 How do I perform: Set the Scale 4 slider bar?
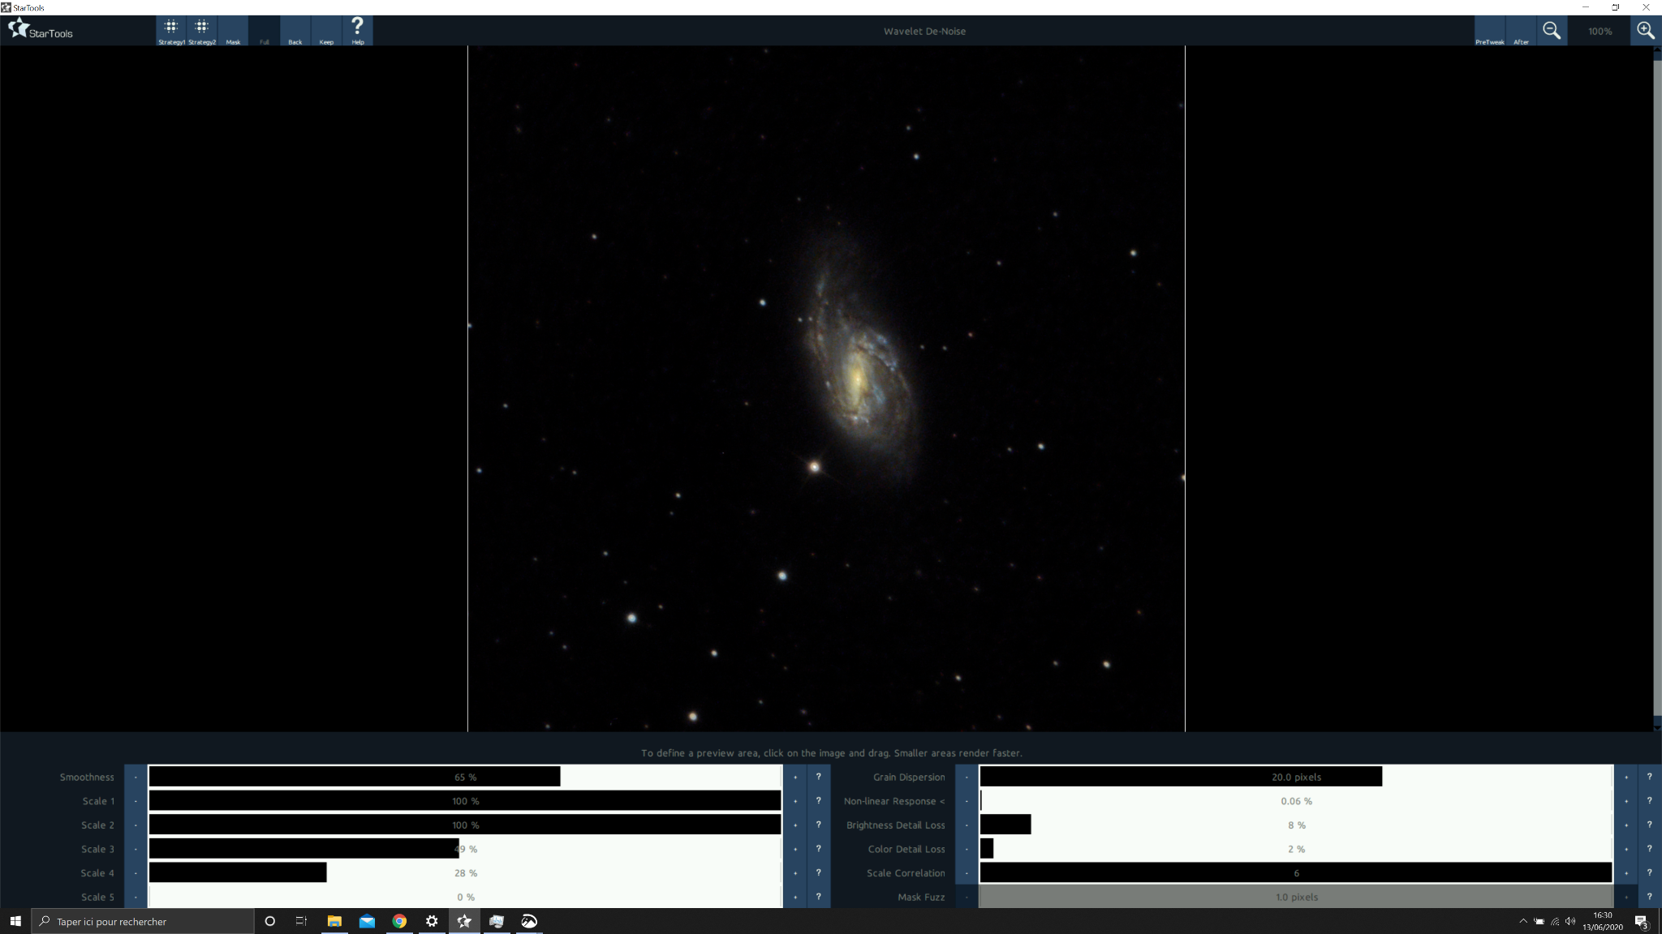465,873
